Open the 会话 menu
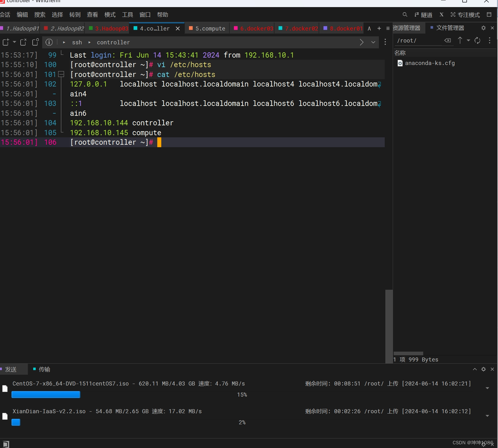Image resolution: width=498 pixels, height=448 pixels. coord(5,14)
